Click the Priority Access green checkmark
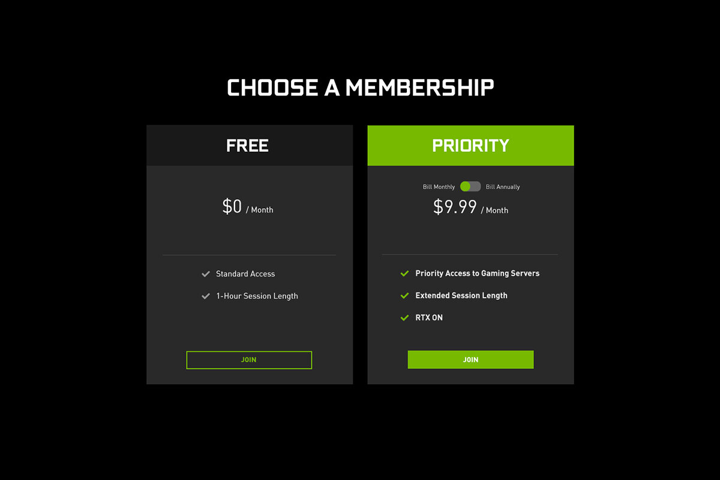The width and height of the screenshot is (720, 480). click(x=404, y=274)
